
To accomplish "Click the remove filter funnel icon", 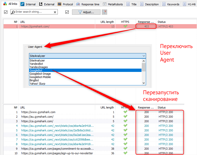I will click(x=104, y=12).
